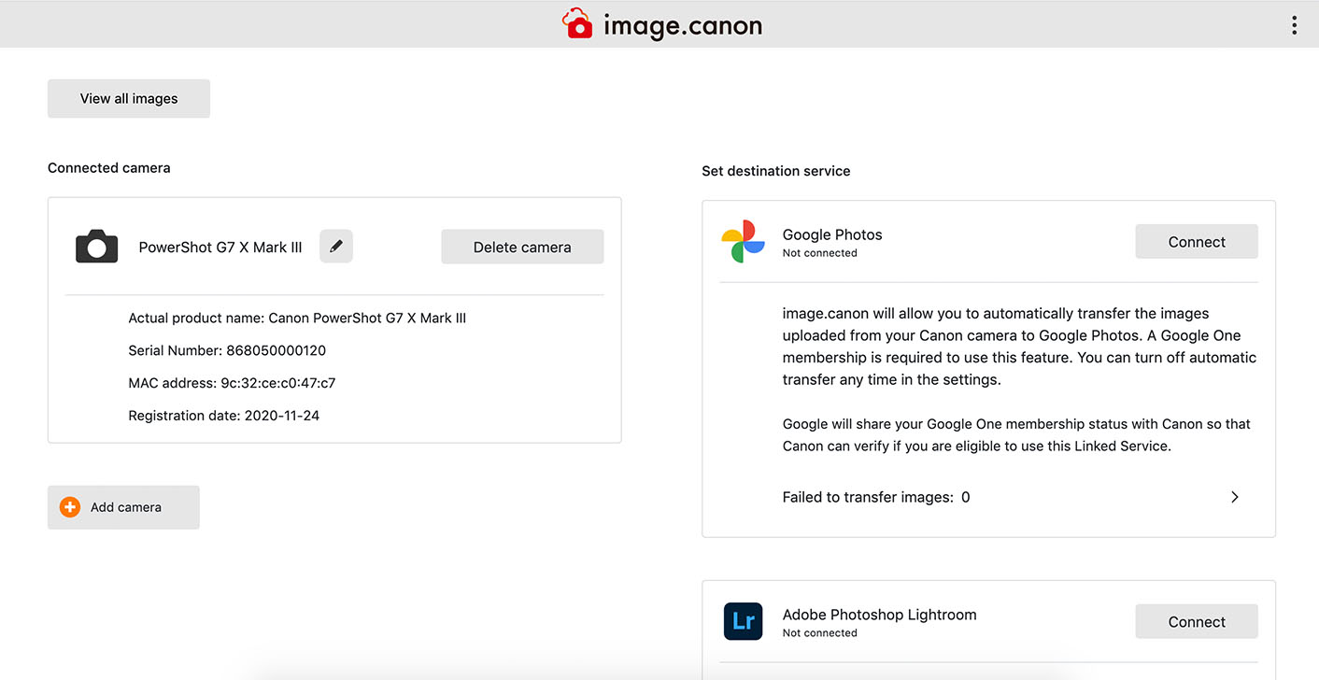Screen dimensions: 1319x680
Task: Click the View all images button
Action: point(129,99)
